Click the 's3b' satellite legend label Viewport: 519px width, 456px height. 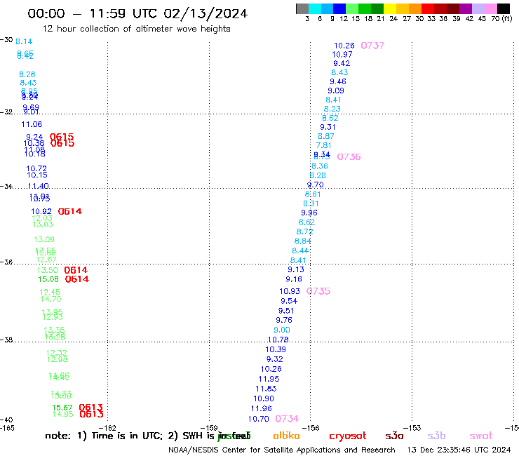(x=436, y=436)
